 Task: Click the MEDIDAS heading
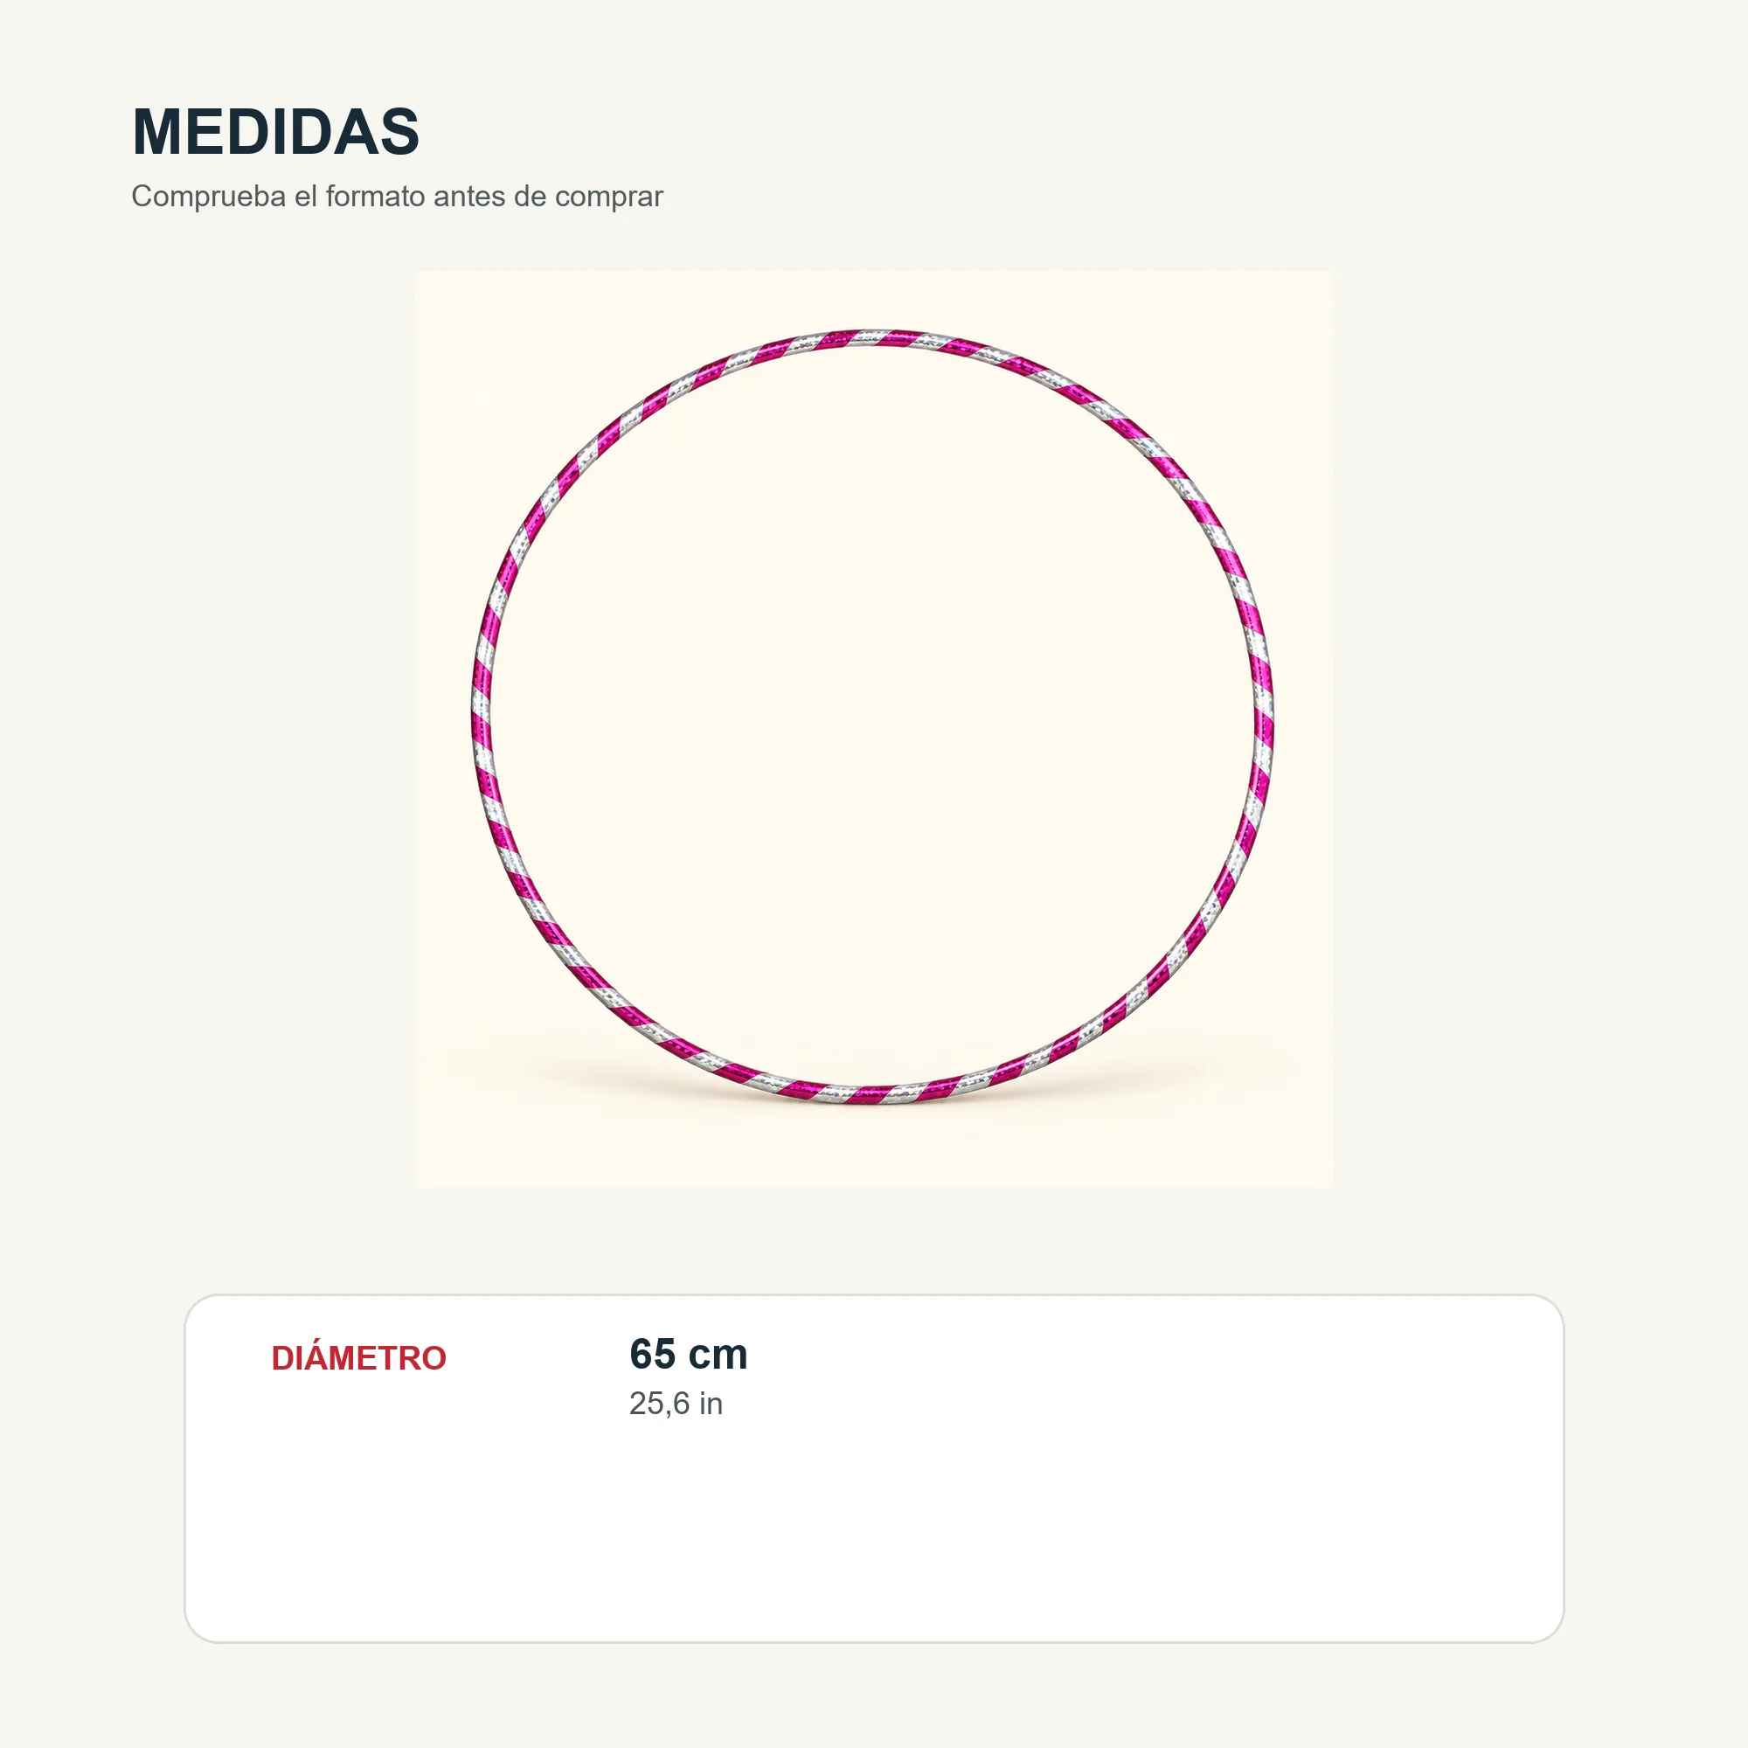pos(276,132)
